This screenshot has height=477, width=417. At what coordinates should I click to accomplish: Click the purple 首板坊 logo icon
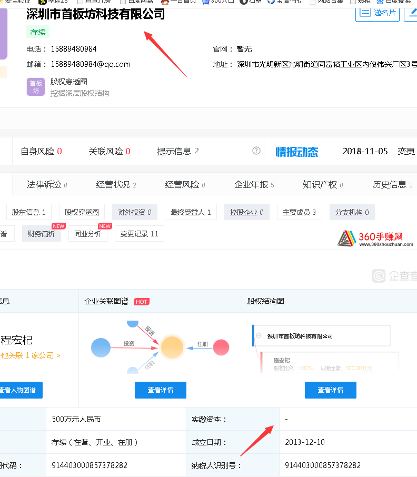(36, 87)
